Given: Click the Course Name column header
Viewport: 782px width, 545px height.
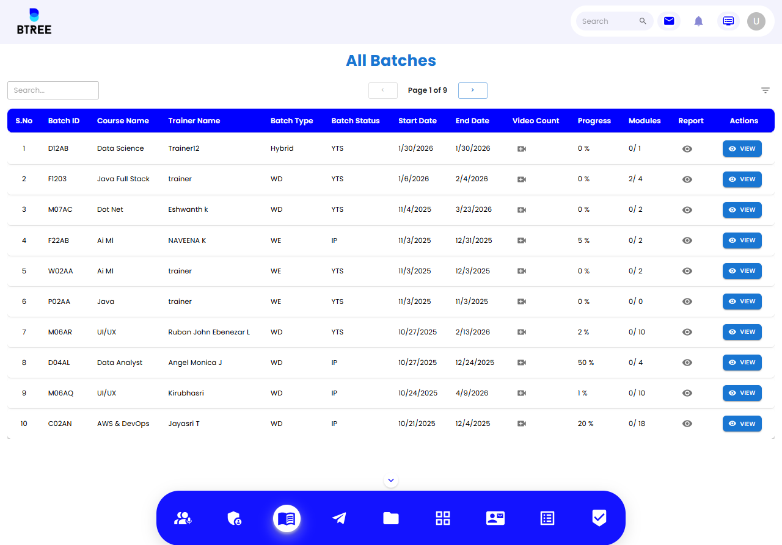Looking at the screenshot, I should [123, 121].
